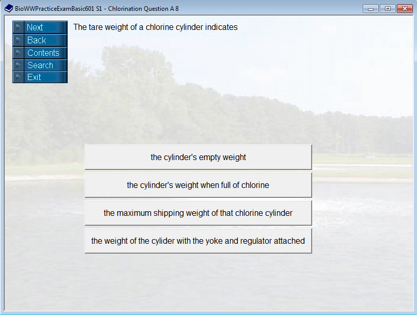
Task: Choose the maximum shipping weight answer
Action: click(198, 213)
